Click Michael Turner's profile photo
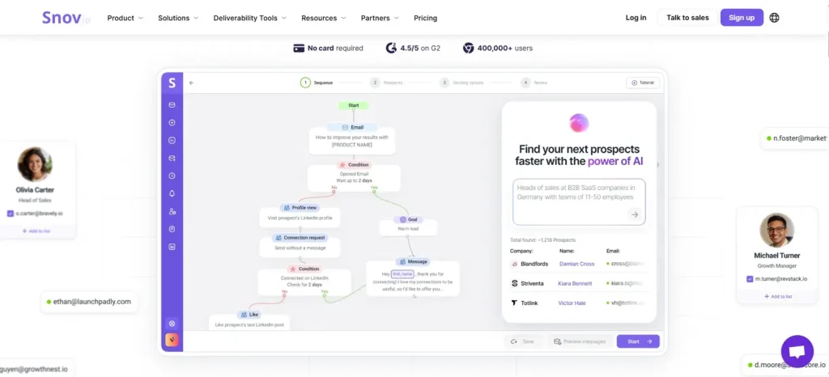The width and height of the screenshot is (829, 377). tap(776, 231)
